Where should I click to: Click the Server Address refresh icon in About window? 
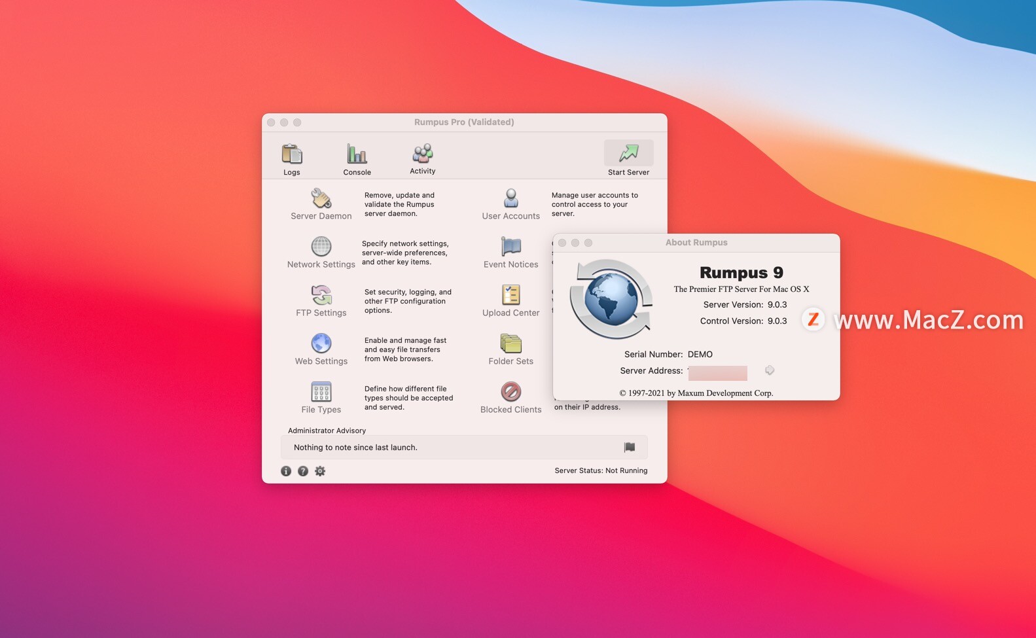[770, 370]
